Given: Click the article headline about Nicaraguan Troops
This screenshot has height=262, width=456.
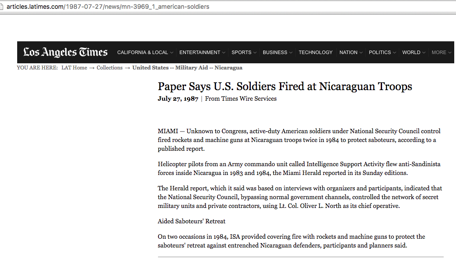Looking at the screenshot, I should [x=285, y=87].
